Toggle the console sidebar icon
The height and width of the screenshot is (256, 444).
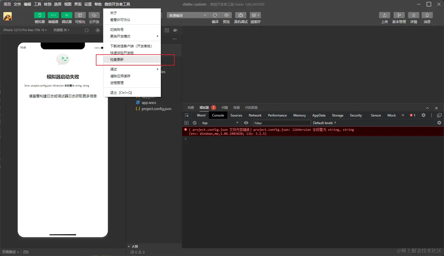[186, 123]
